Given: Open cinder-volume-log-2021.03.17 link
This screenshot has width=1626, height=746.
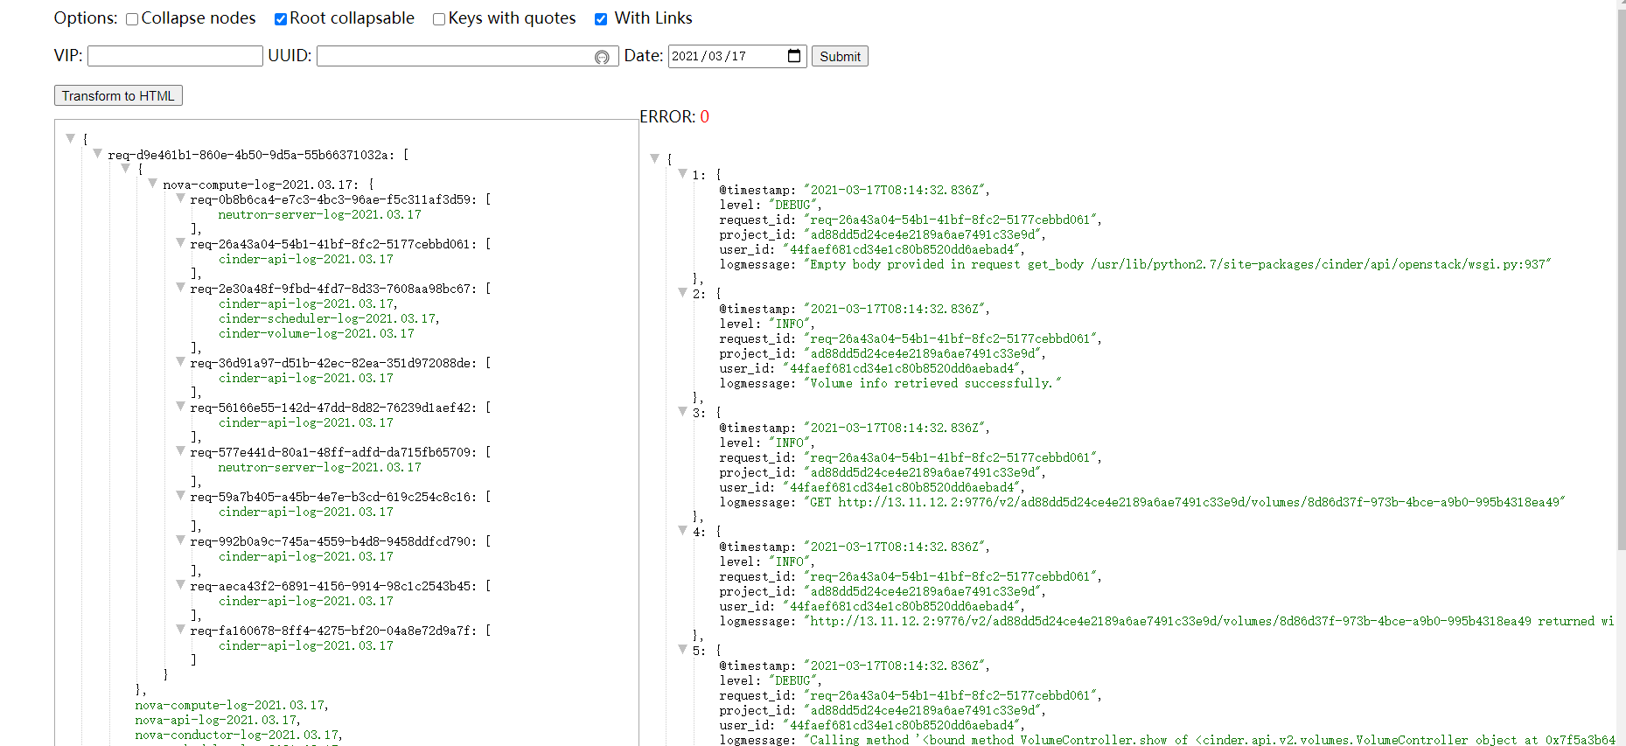Looking at the screenshot, I should tap(317, 333).
